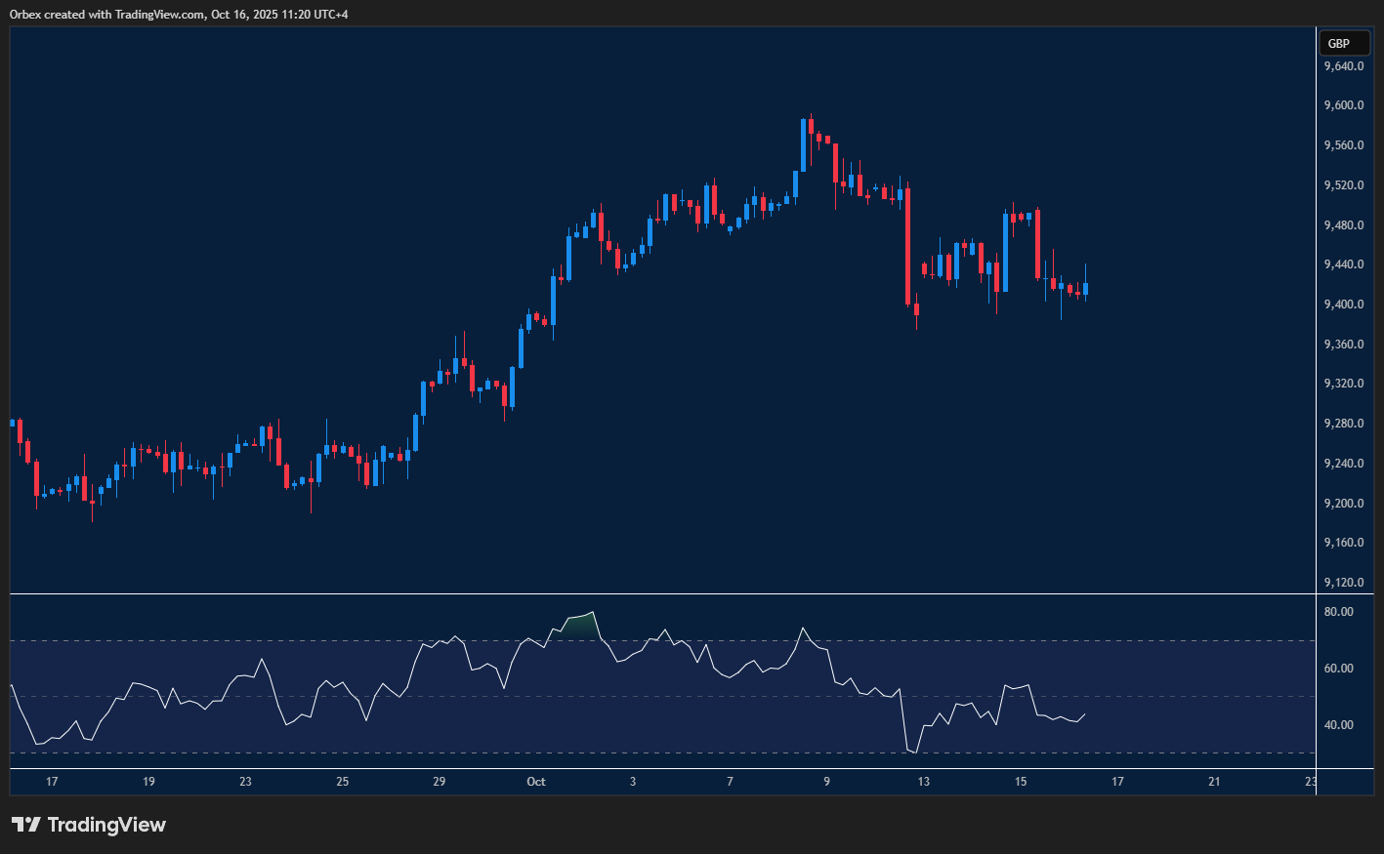Select the most recent blue candle

[x=1084, y=288]
